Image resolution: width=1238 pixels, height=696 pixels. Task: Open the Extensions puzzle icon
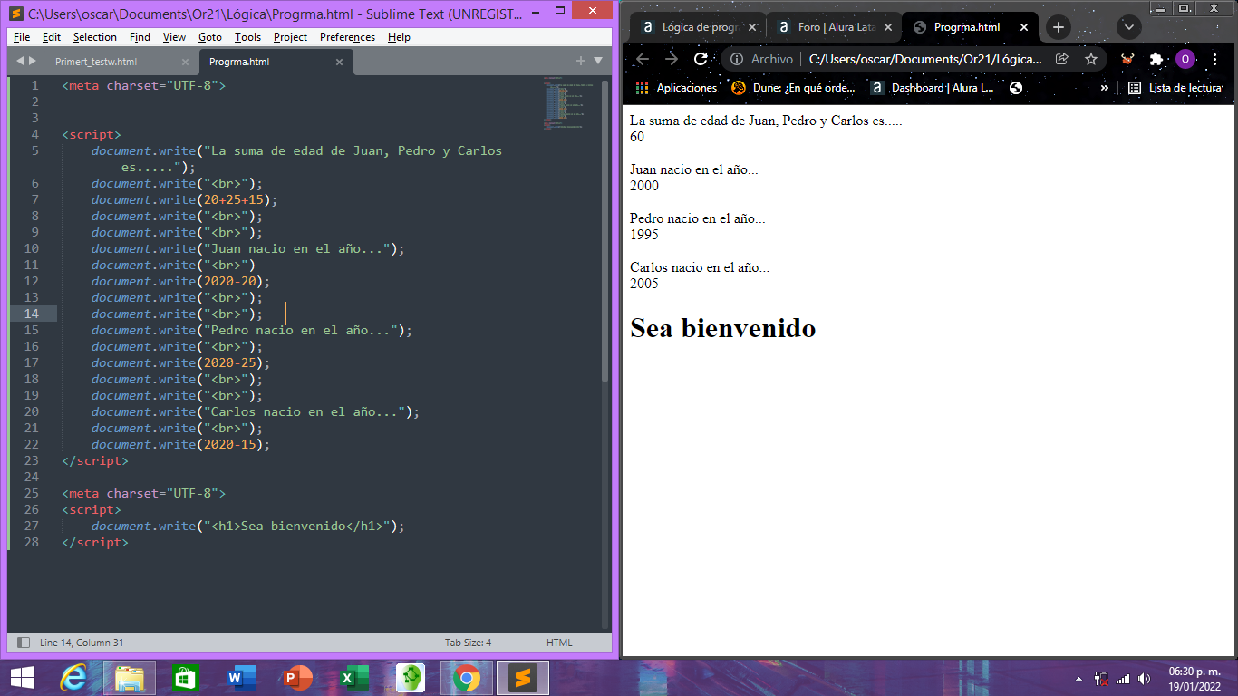tap(1156, 59)
